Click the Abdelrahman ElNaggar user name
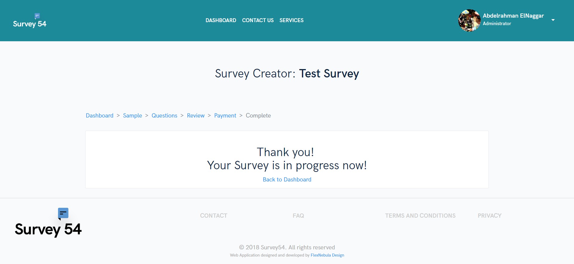This screenshot has height=264, width=574. 513,16
